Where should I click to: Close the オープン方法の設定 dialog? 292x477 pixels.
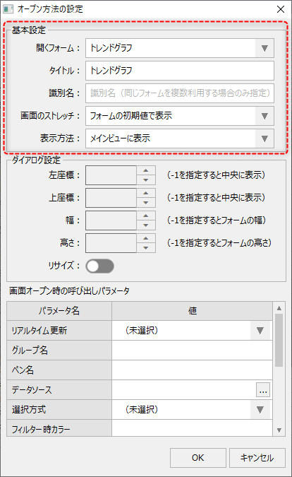[x=281, y=9]
